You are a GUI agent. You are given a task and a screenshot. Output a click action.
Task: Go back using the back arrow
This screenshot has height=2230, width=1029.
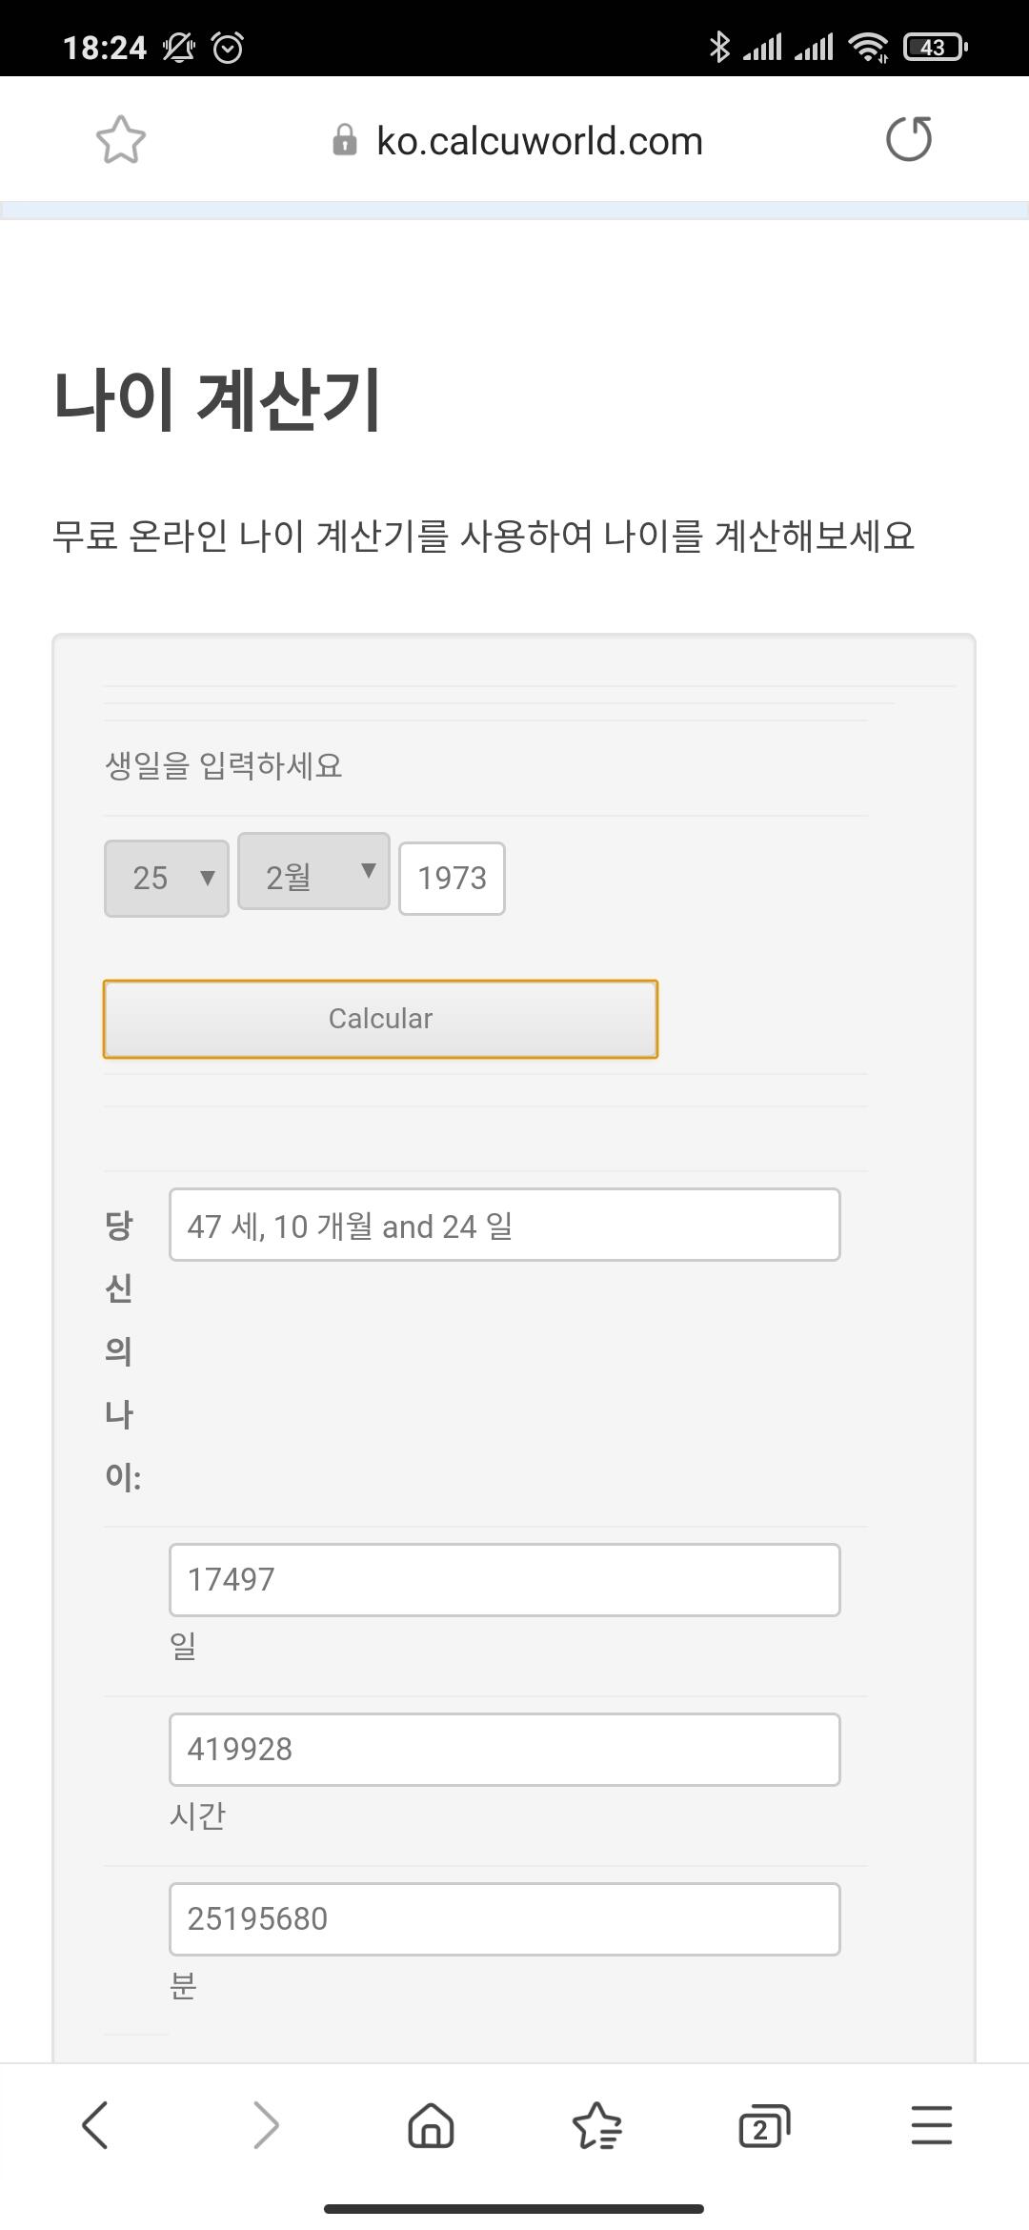(x=95, y=2125)
